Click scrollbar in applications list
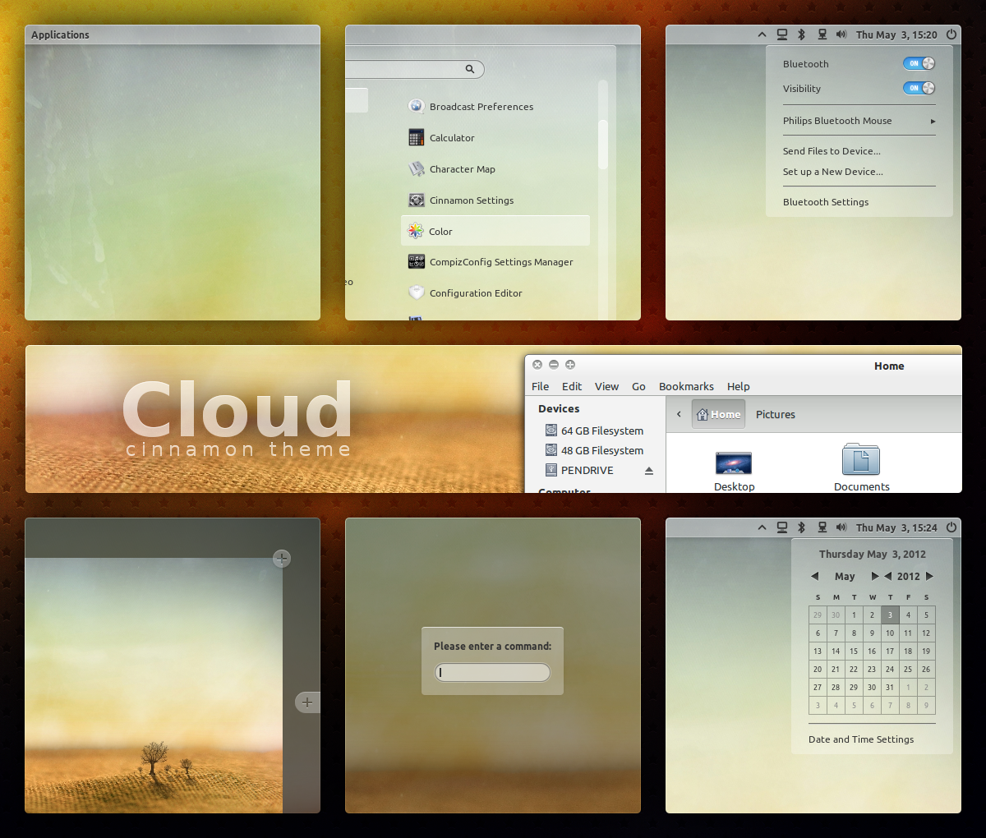986x838 pixels. (603, 145)
